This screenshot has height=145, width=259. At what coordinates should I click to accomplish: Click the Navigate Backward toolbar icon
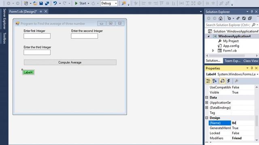pos(8,3)
